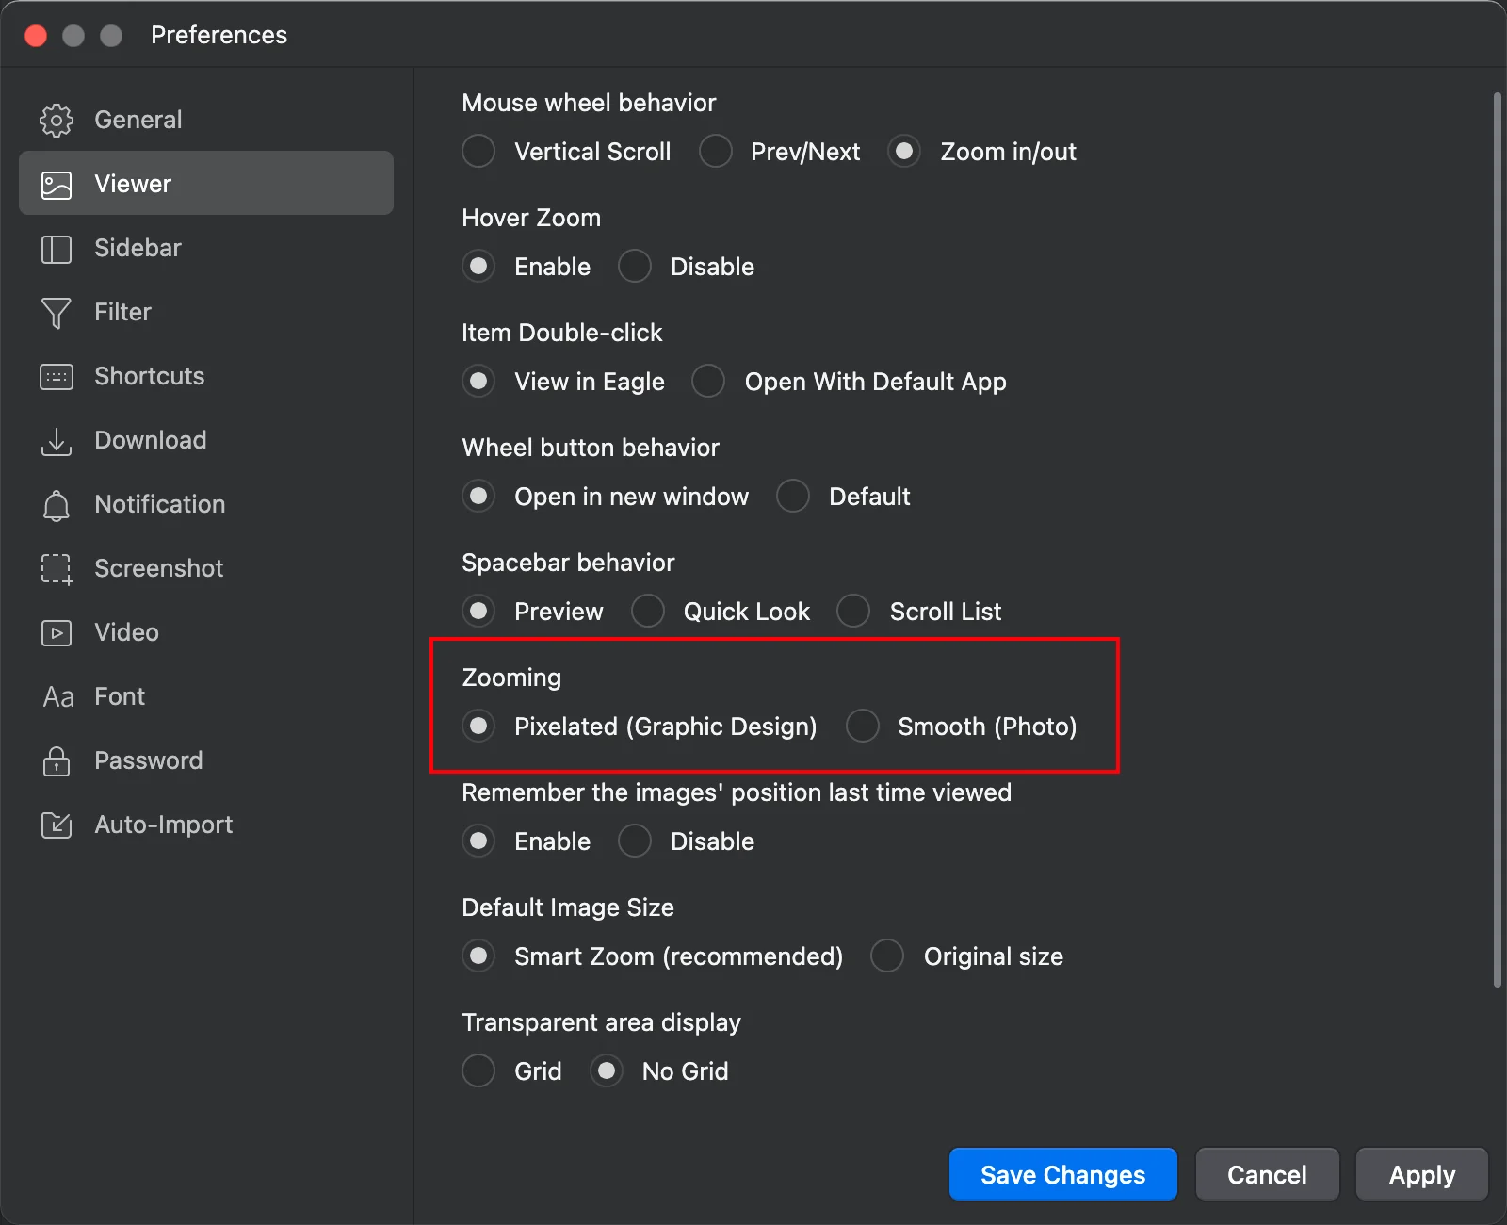Select Default wheel button behavior

coord(793,496)
